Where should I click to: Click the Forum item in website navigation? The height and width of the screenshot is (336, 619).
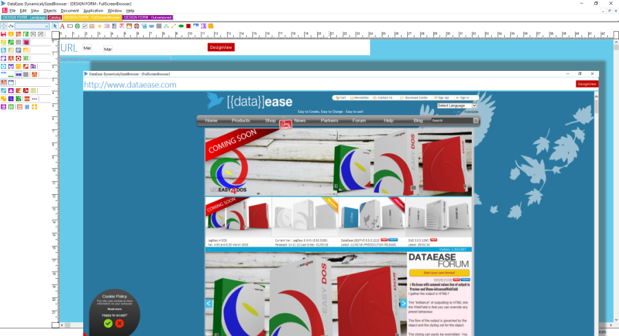coord(359,120)
